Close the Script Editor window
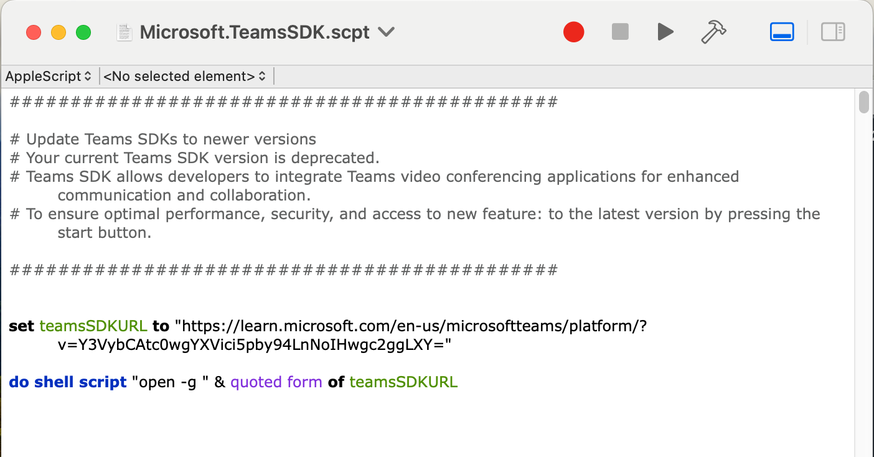Screen dimensions: 874x457 click(x=34, y=32)
